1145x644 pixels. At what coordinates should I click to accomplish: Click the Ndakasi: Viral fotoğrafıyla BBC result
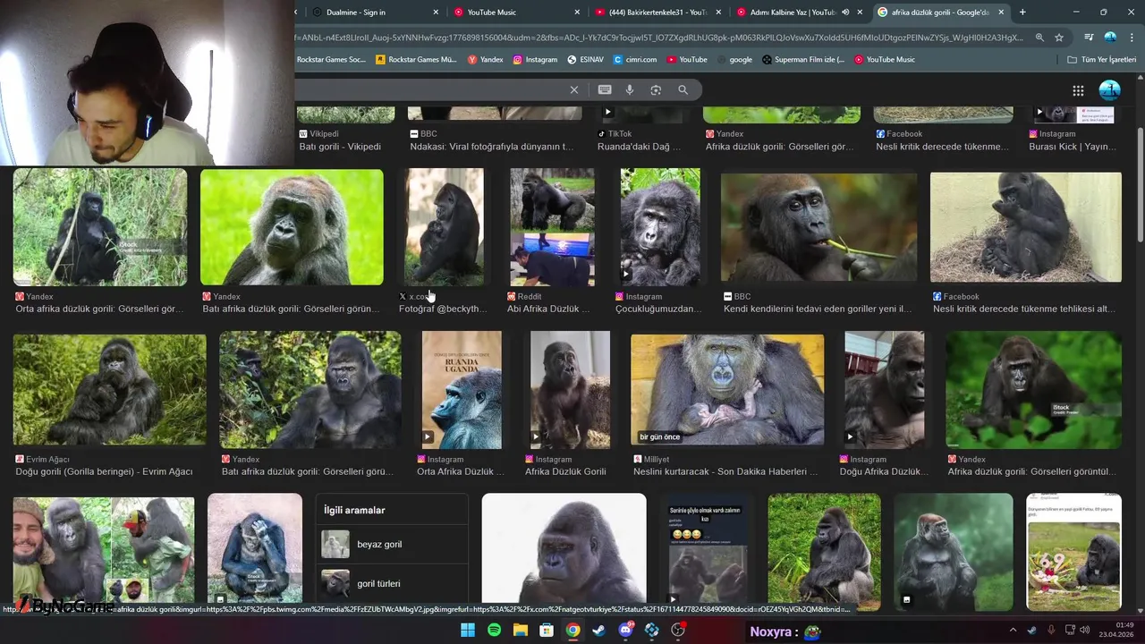(491, 147)
